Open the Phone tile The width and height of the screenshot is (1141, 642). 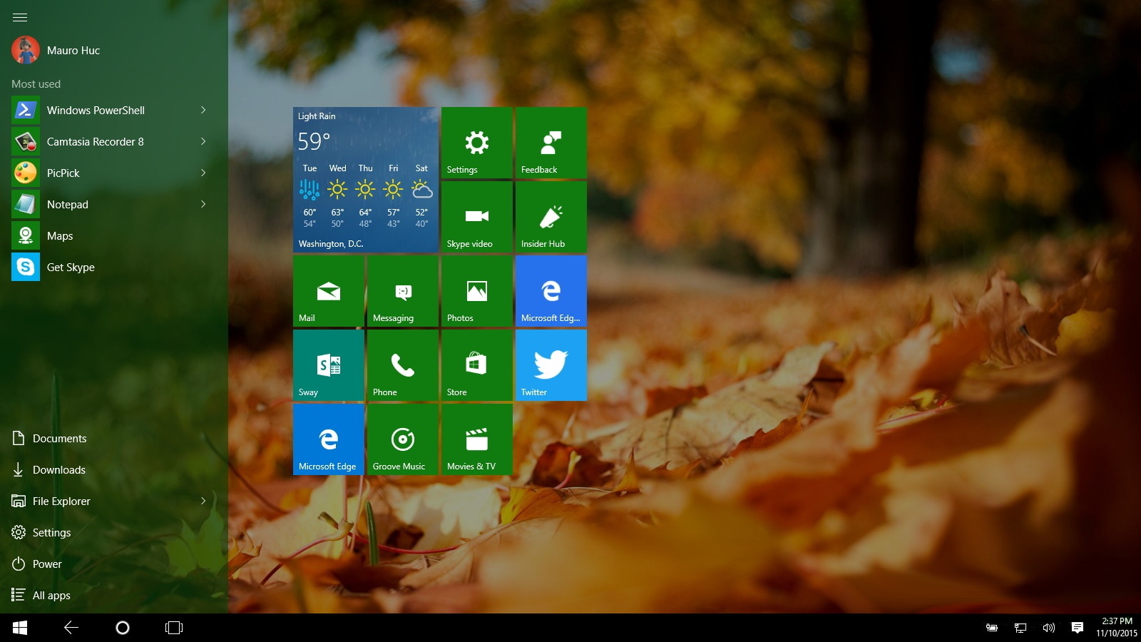coord(402,365)
